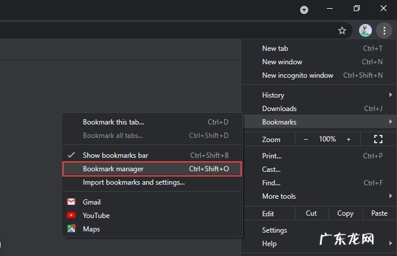
Task: Click the three-dot Chrome menu icon
Action: [x=384, y=30]
